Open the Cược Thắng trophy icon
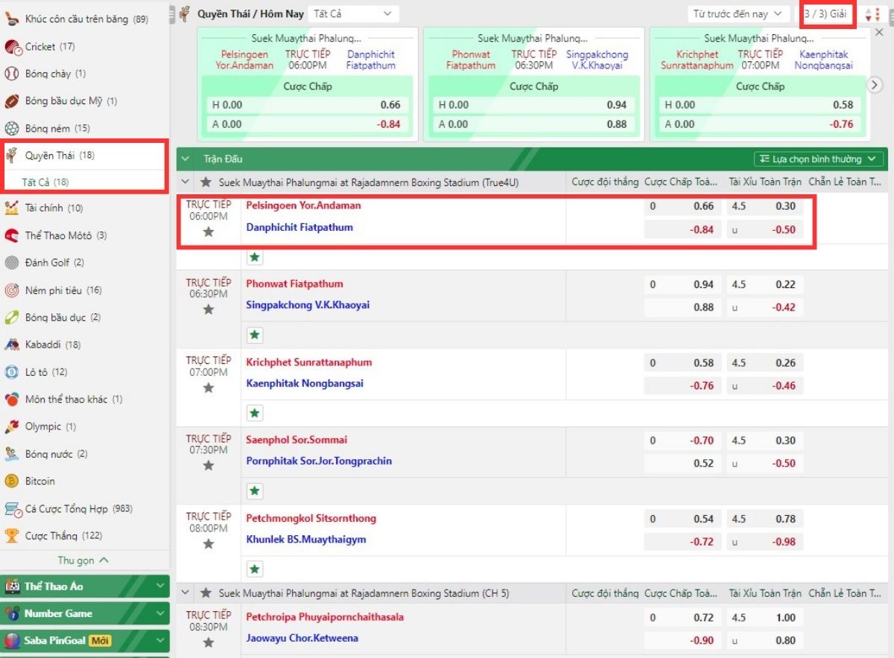 (x=12, y=536)
